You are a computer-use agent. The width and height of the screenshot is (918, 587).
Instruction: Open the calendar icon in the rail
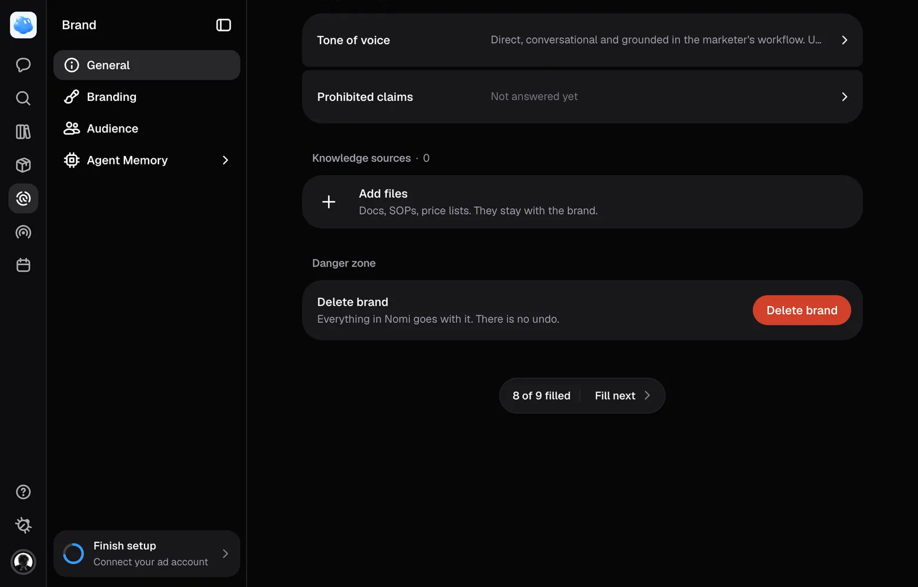tap(24, 265)
